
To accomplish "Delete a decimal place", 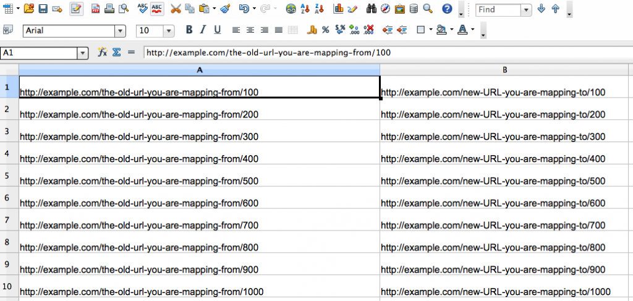I will [x=368, y=30].
